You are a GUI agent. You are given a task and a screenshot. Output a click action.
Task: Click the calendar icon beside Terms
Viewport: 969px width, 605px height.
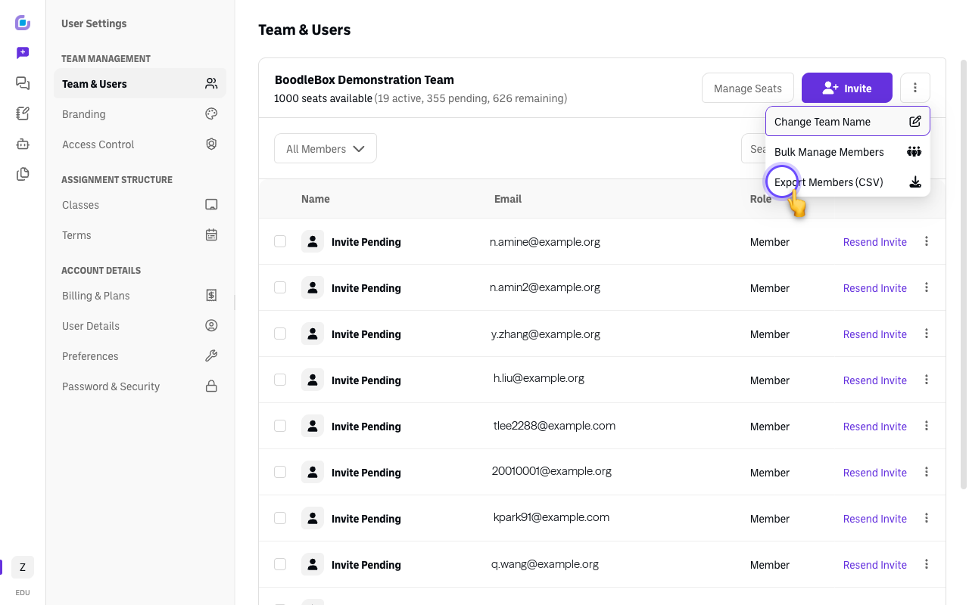point(211,235)
